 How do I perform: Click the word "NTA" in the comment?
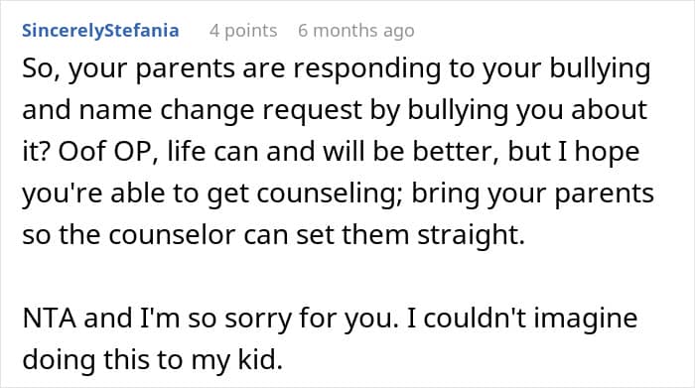coord(50,318)
